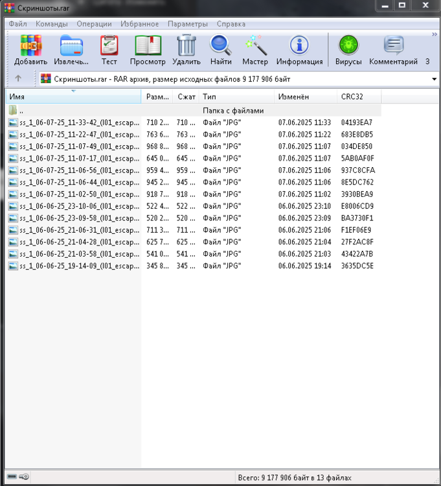The image size is (441, 486).
Task: Start the Вирусы virus scan icon
Action: (x=348, y=47)
